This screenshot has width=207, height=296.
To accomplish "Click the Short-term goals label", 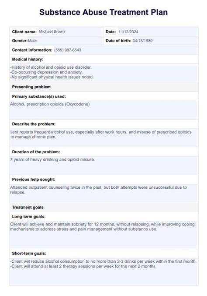I will (29, 254).
